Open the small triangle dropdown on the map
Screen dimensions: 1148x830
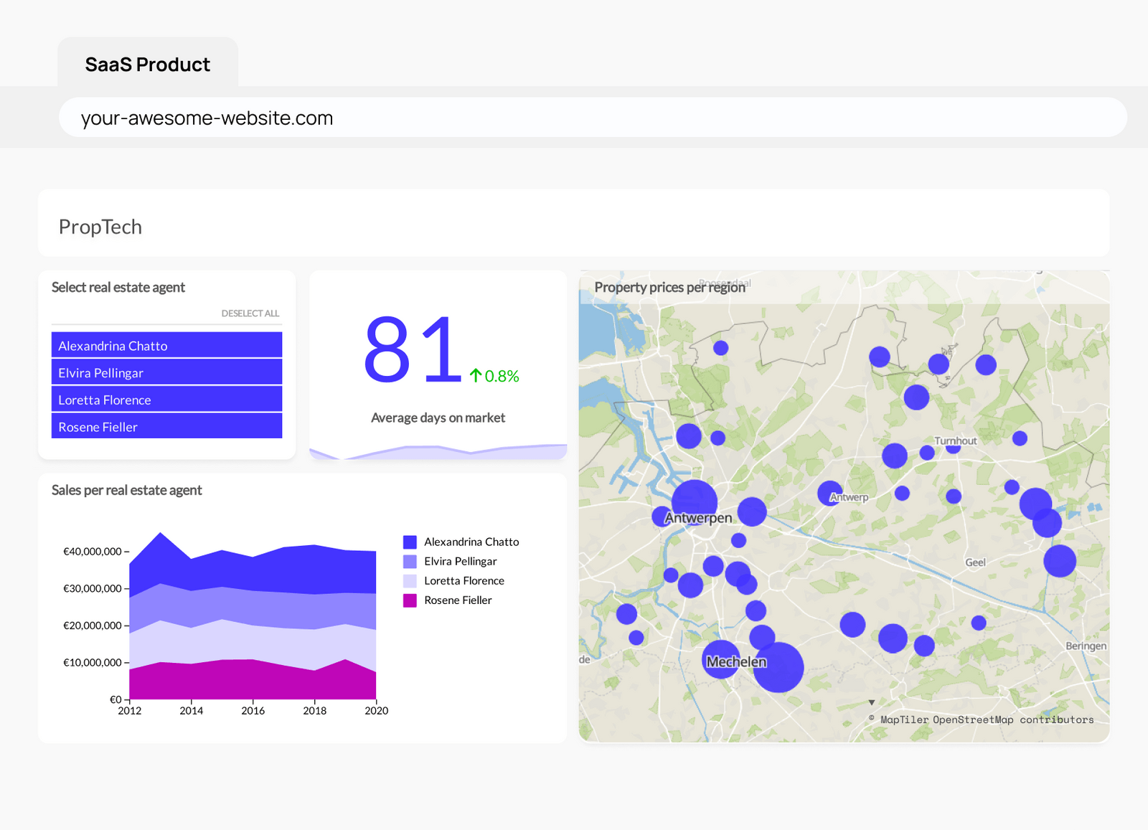point(872,702)
